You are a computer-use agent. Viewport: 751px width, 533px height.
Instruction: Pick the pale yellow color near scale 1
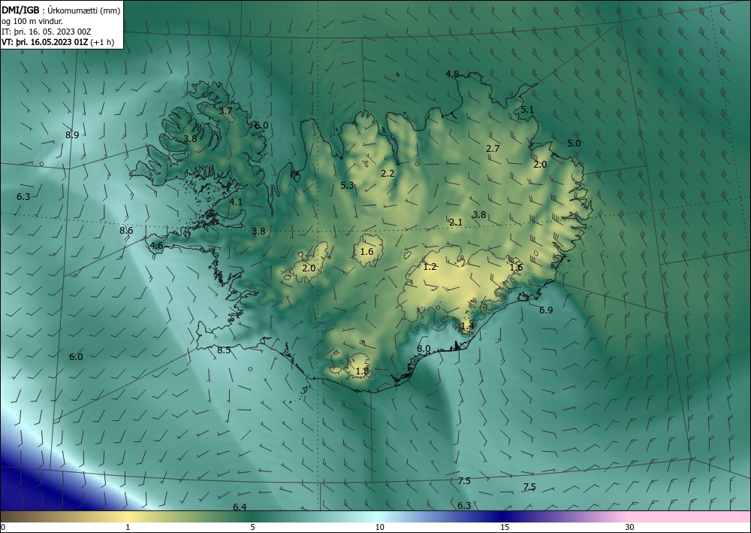(126, 516)
